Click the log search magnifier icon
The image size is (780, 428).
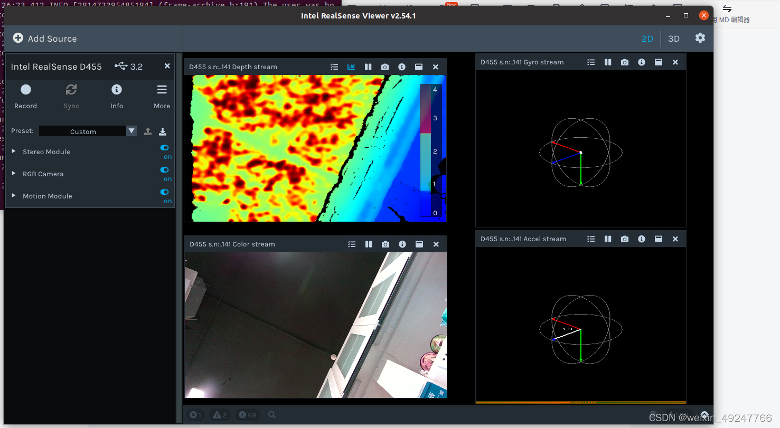coord(272,415)
